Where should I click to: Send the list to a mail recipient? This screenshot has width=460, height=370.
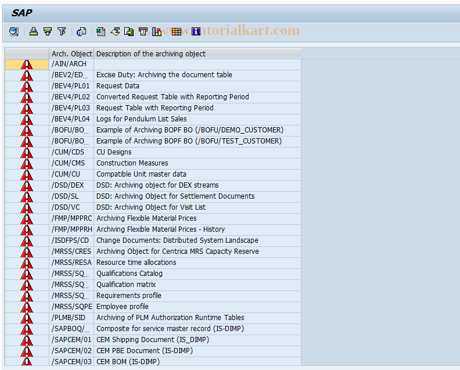pyautogui.click(x=143, y=31)
